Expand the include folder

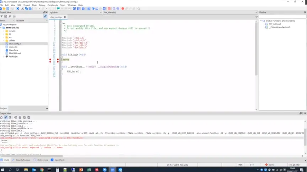4,31
